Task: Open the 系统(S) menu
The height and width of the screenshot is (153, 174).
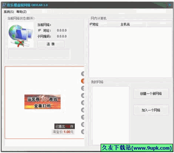Action: (x=9, y=12)
